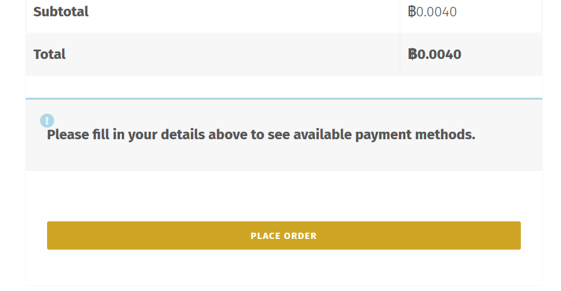This screenshot has width=561, height=291.
Task: Click the gray Total row background between label and amount
Action: pyautogui.click(x=233, y=55)
